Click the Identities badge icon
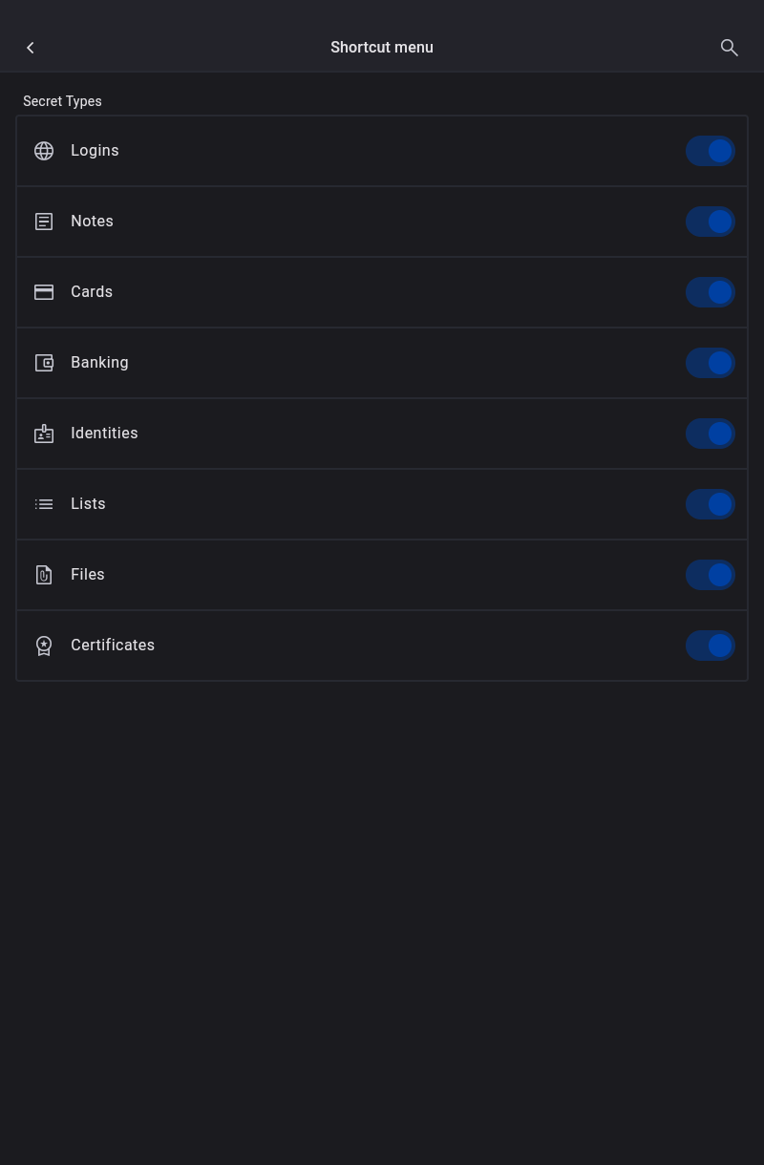 [44, 434]
